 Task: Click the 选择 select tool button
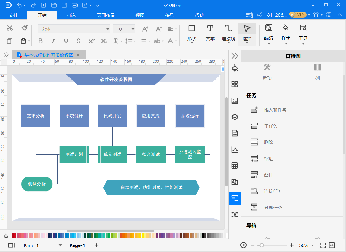coord(247,34)
